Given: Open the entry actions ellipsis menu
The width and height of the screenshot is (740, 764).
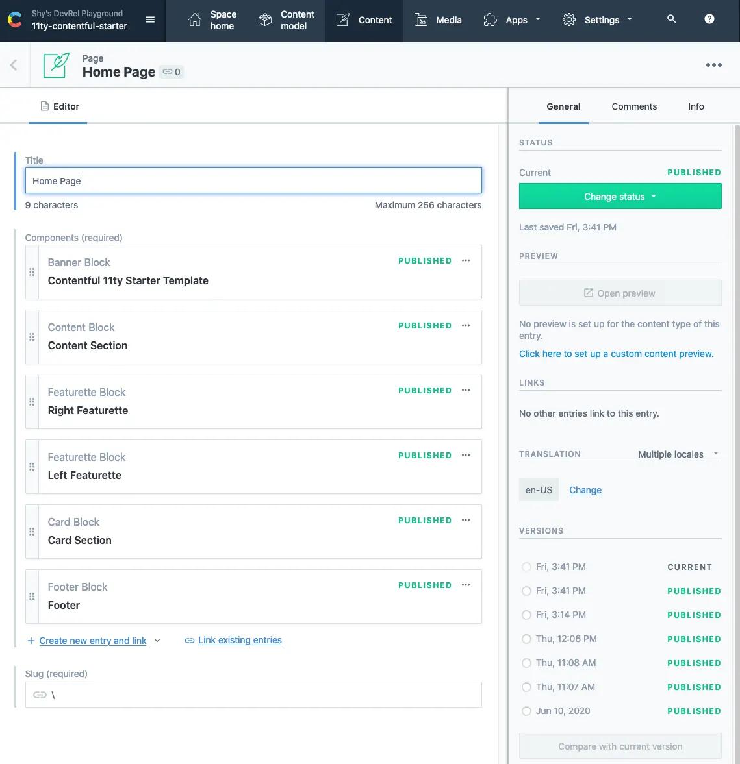Looking at the screenshot, I should point(713,65).
